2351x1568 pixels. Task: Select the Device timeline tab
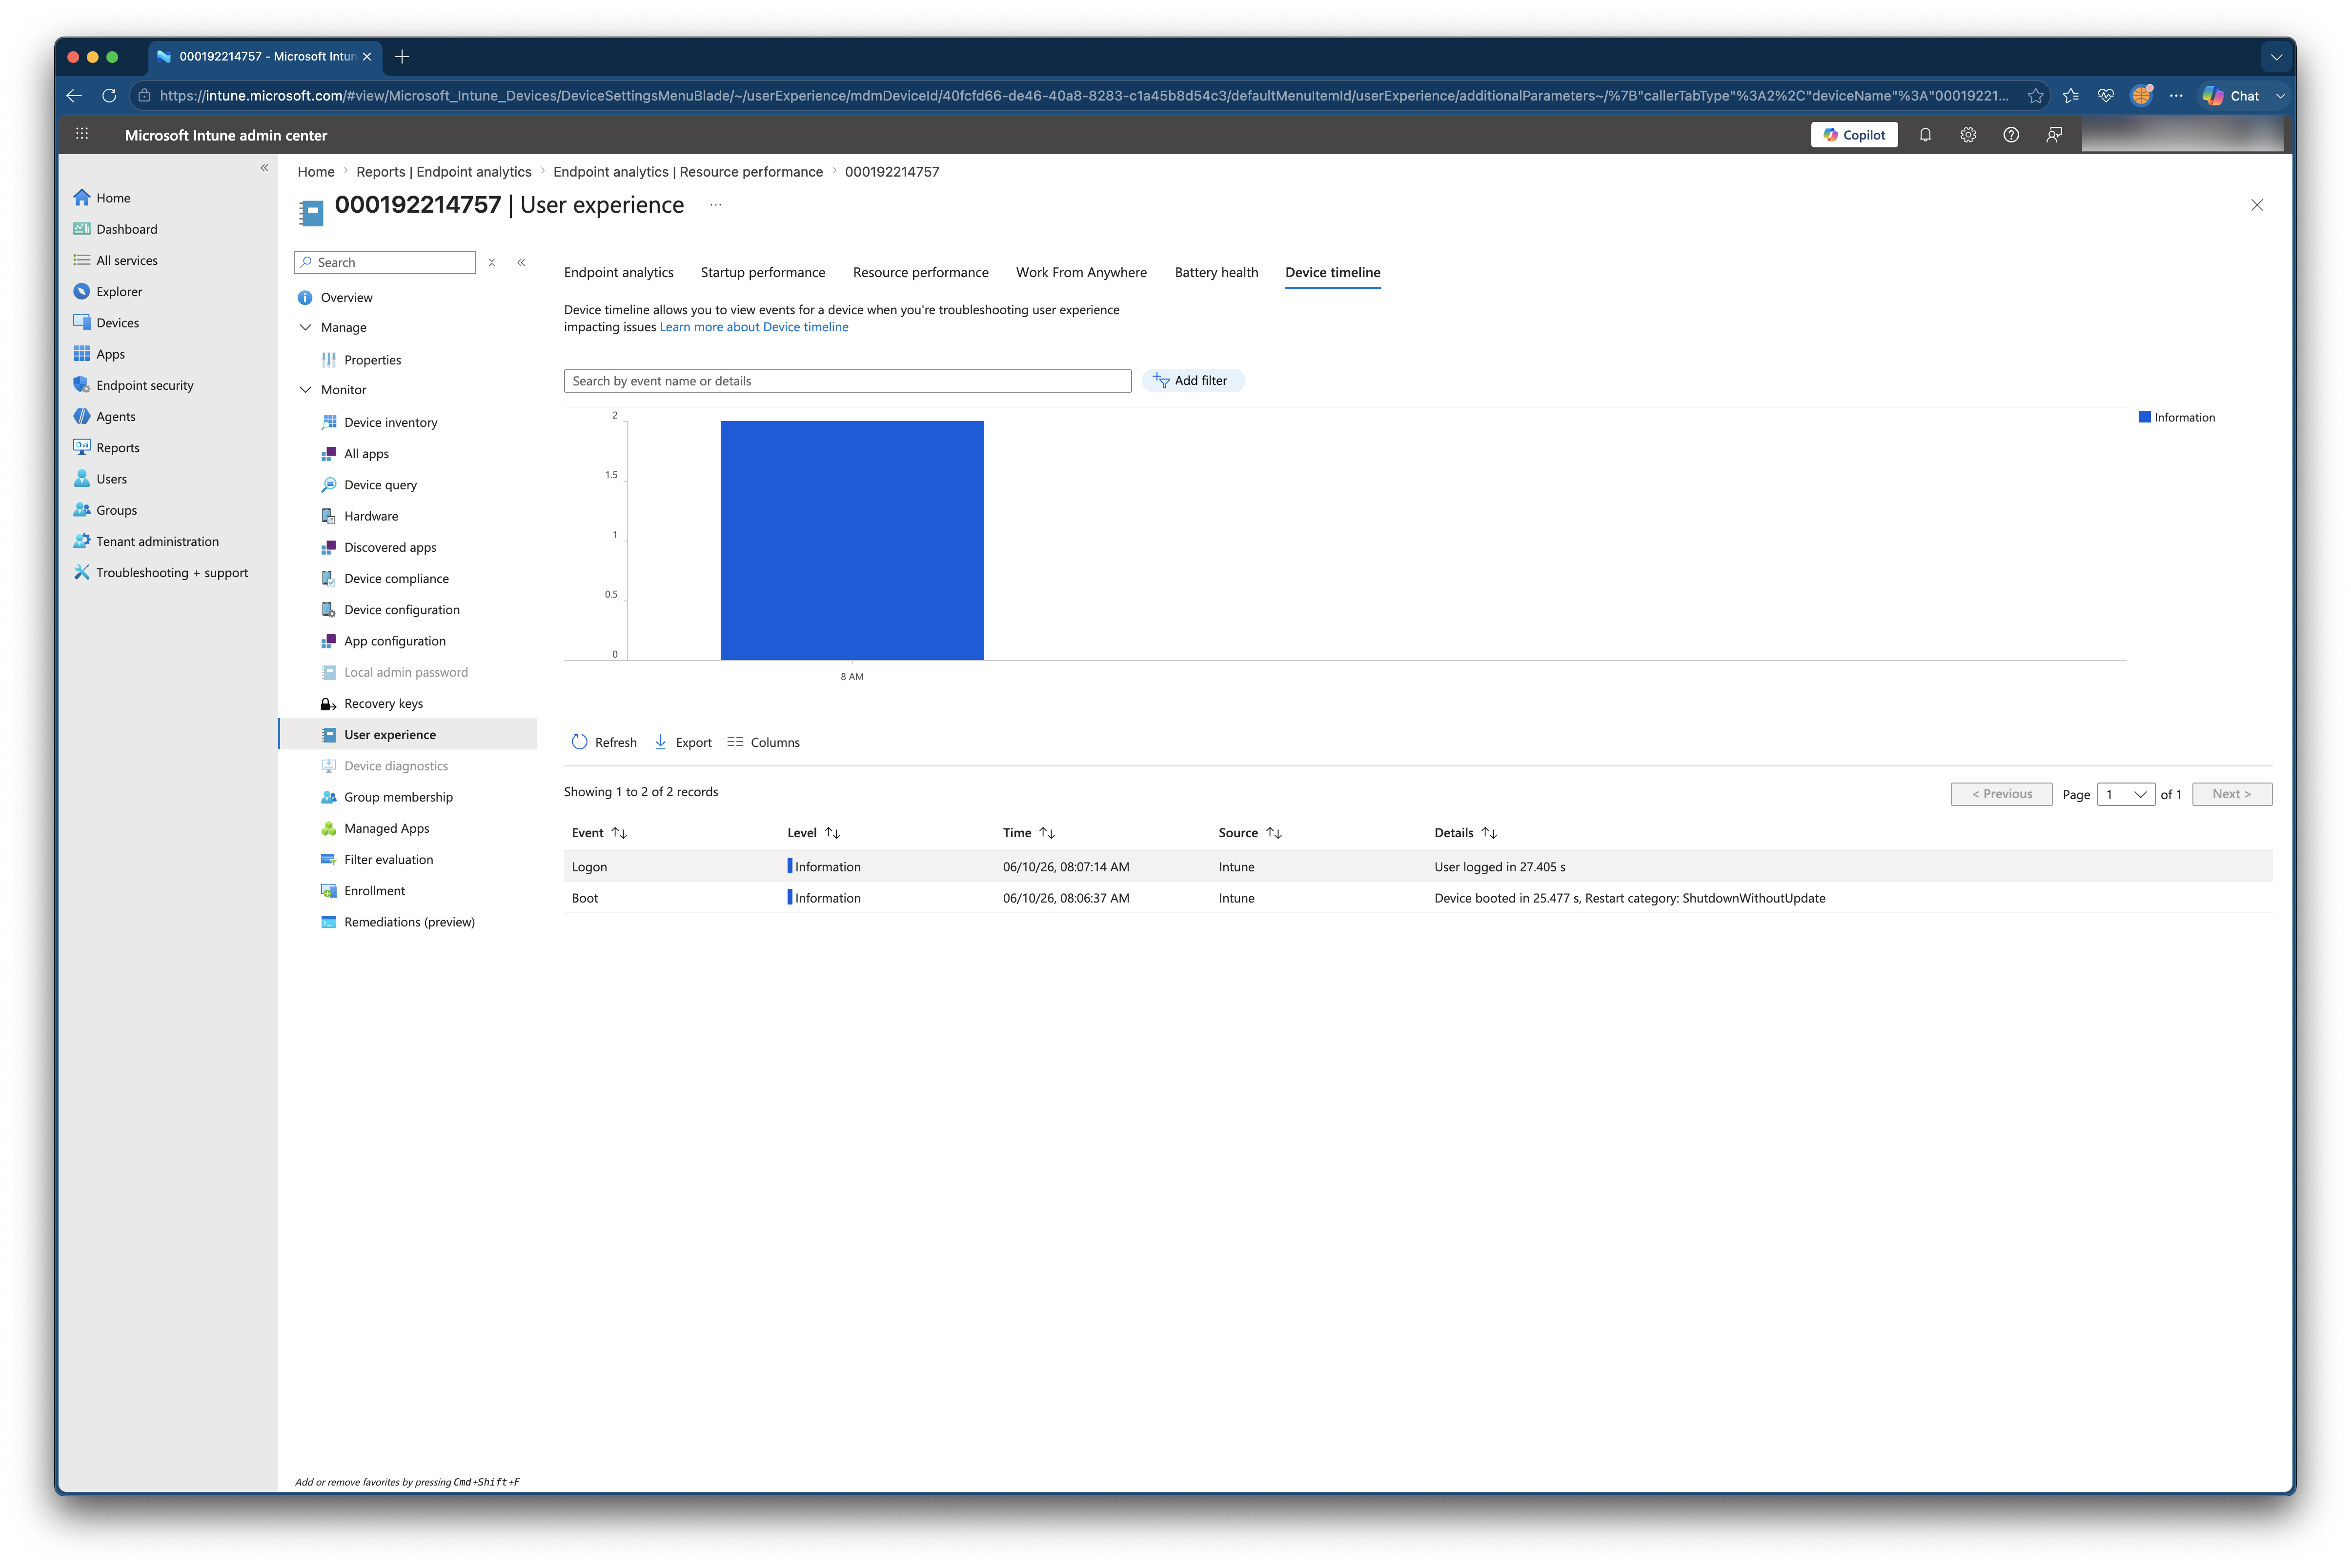click(1332, 272)
